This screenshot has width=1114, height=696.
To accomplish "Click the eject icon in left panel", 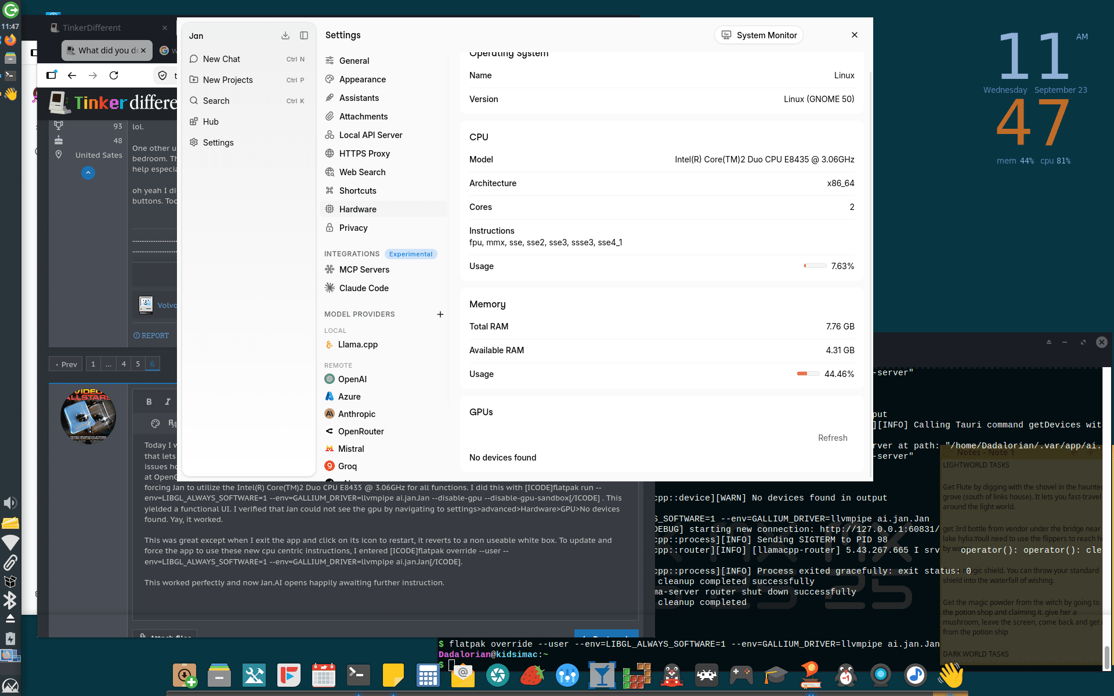I will [x=10, y=619].
